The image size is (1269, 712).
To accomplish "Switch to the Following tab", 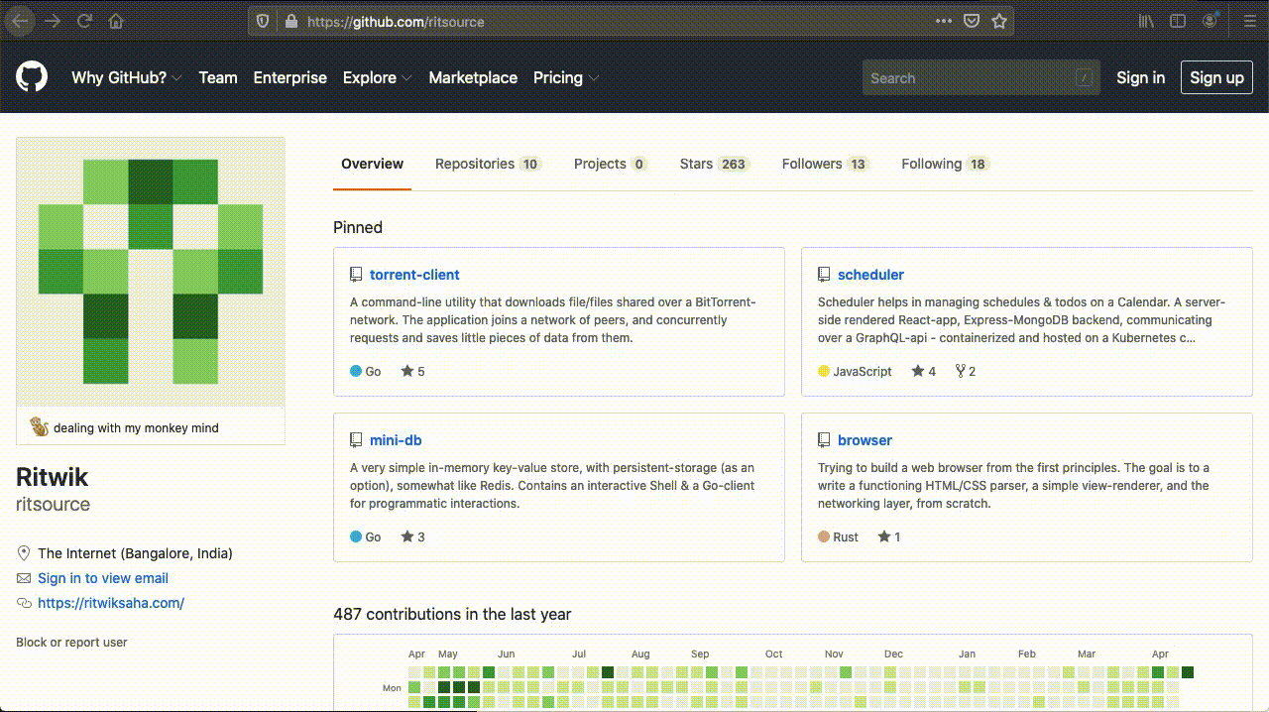I will [x=945, y=164].
